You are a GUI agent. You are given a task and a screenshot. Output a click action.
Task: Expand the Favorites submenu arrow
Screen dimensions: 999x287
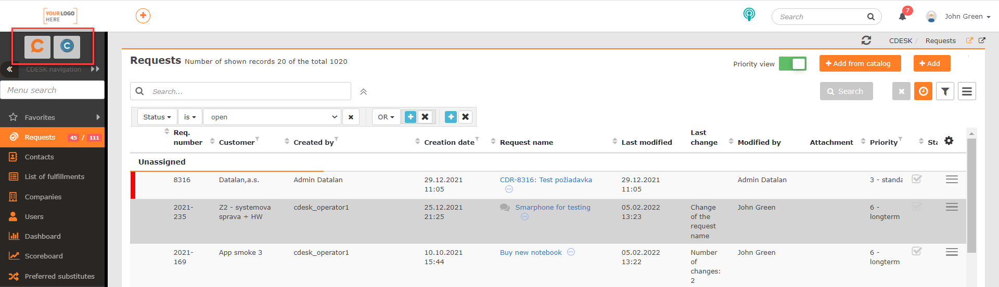98,117
